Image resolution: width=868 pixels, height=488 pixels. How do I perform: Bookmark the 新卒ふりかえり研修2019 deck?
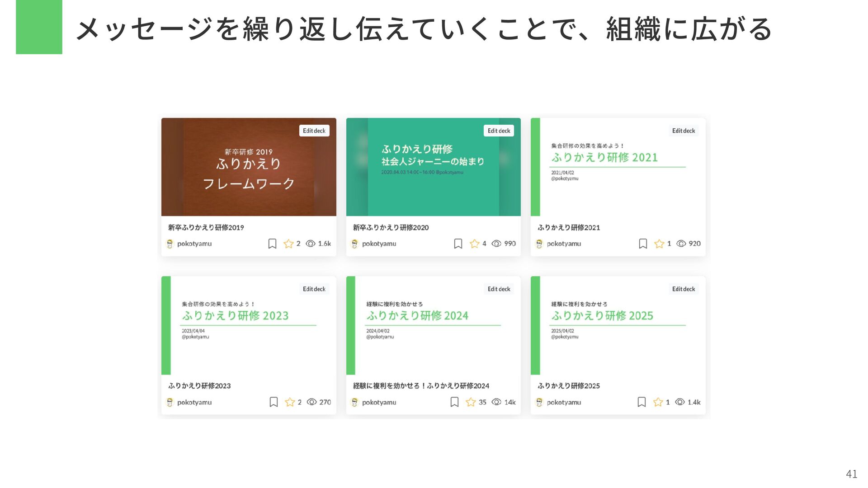pos(272,244)
